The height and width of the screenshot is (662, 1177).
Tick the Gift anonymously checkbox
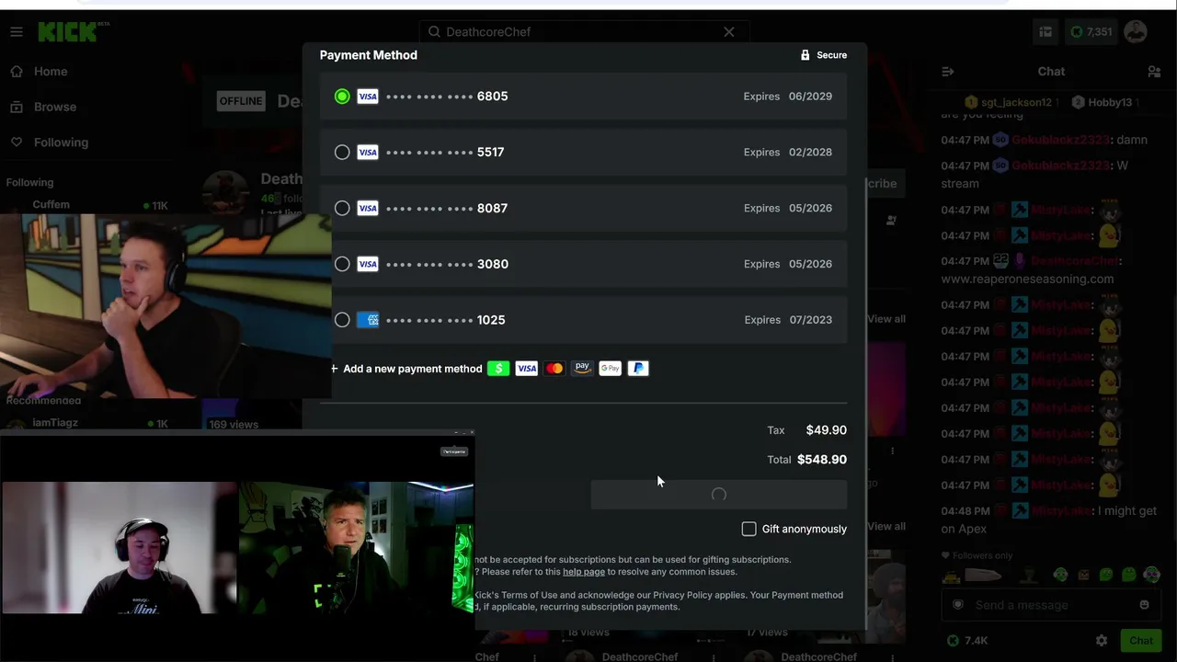click(749, 529)
